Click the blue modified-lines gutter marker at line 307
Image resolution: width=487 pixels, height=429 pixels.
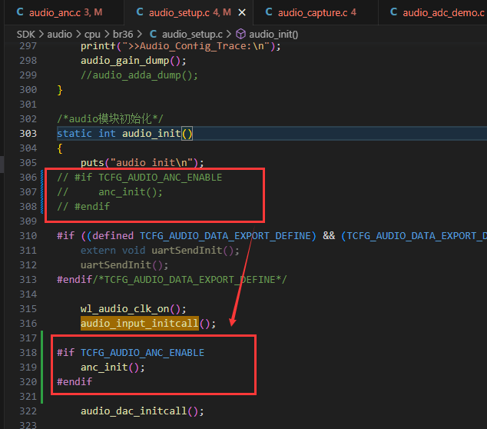(x=42, y=191)
